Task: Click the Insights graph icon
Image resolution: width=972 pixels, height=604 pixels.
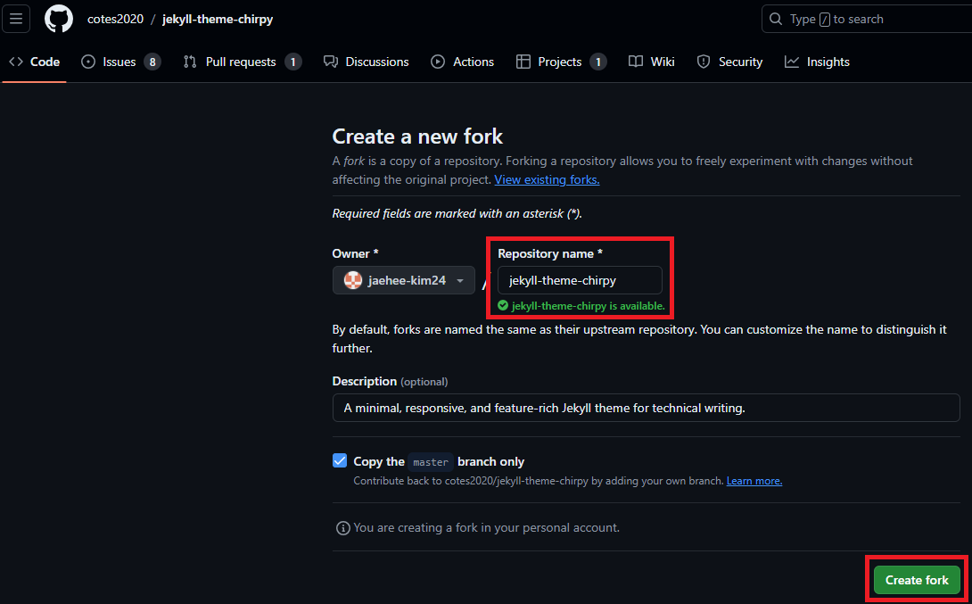Action: tap(792, 62)
